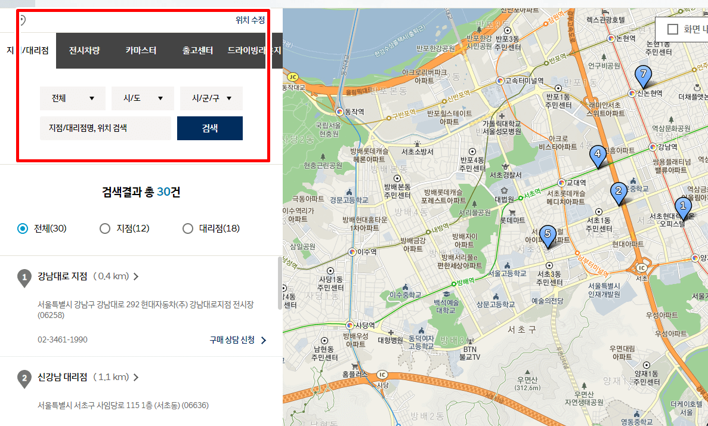The image size is (708, 426).
Task: Click the gray pin icon for 신강남 대리점
Action: point(24,378)
